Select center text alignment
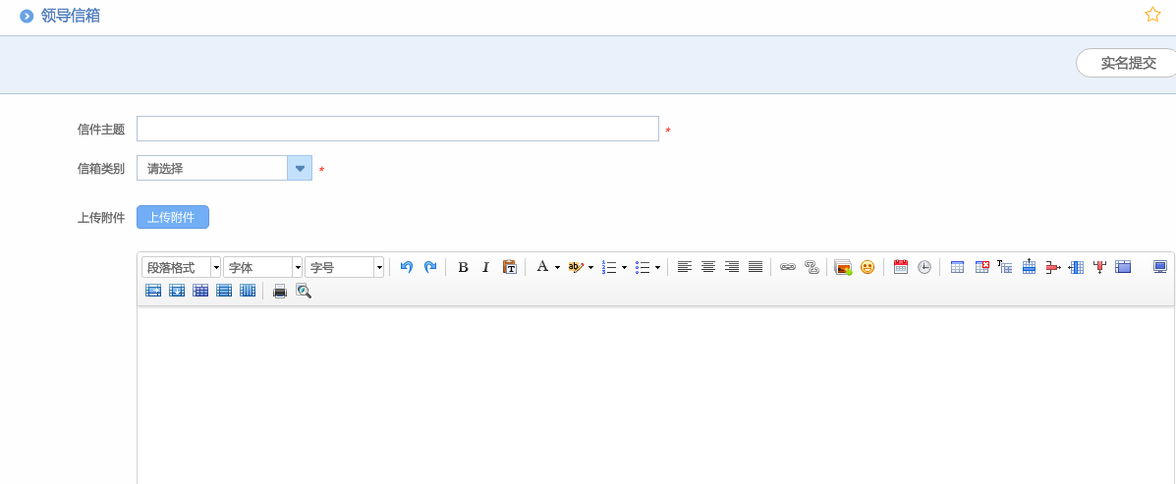 pos(708,267)
